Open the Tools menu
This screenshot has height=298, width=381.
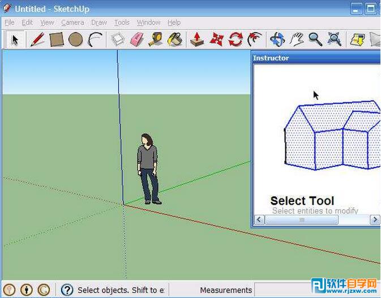coord(122,23)
